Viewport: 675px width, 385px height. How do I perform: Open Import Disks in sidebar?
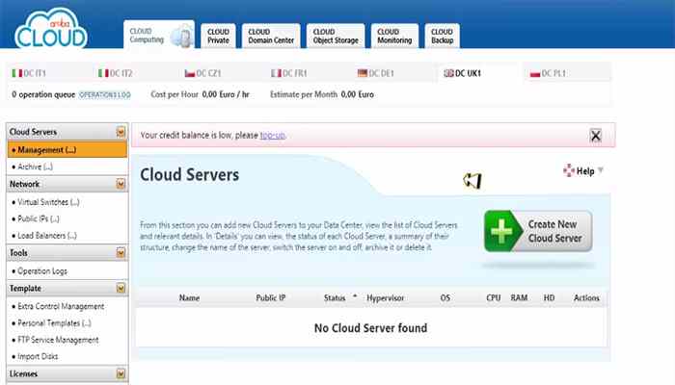click(x=38, y=357)
